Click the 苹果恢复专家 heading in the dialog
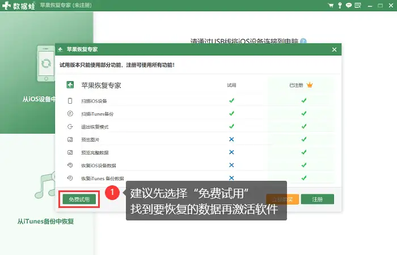Screen dimensions: 397x255 click(101, 85)
